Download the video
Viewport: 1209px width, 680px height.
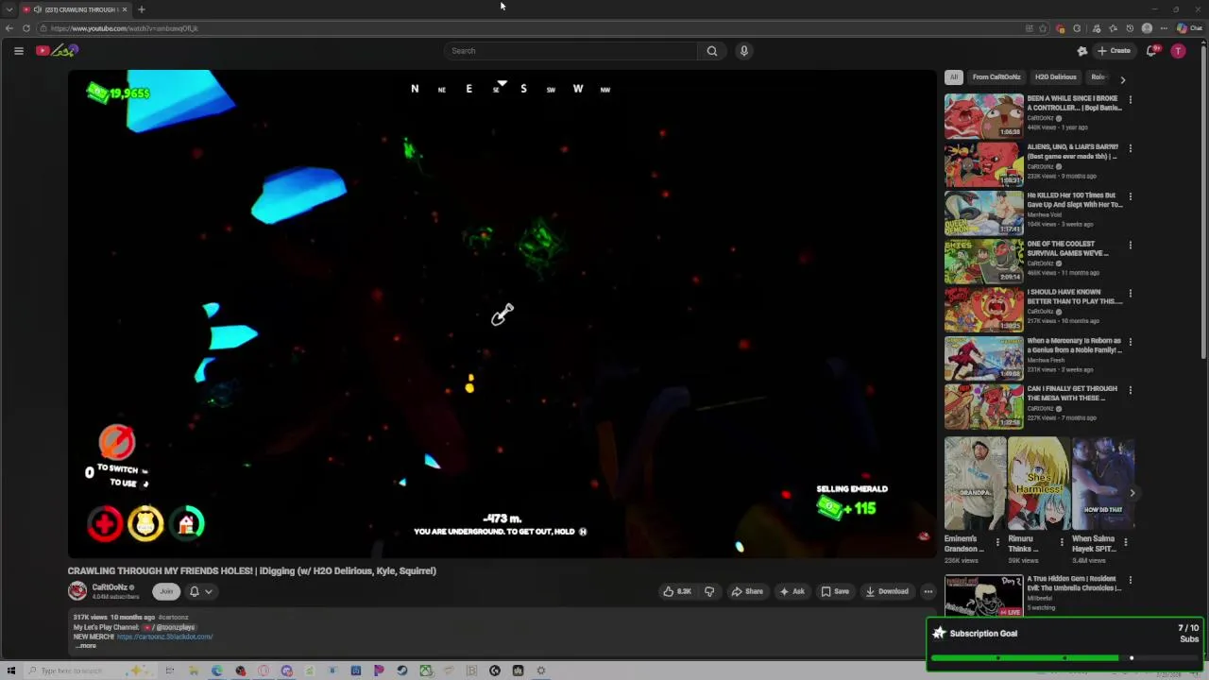[x=887, y=591]
